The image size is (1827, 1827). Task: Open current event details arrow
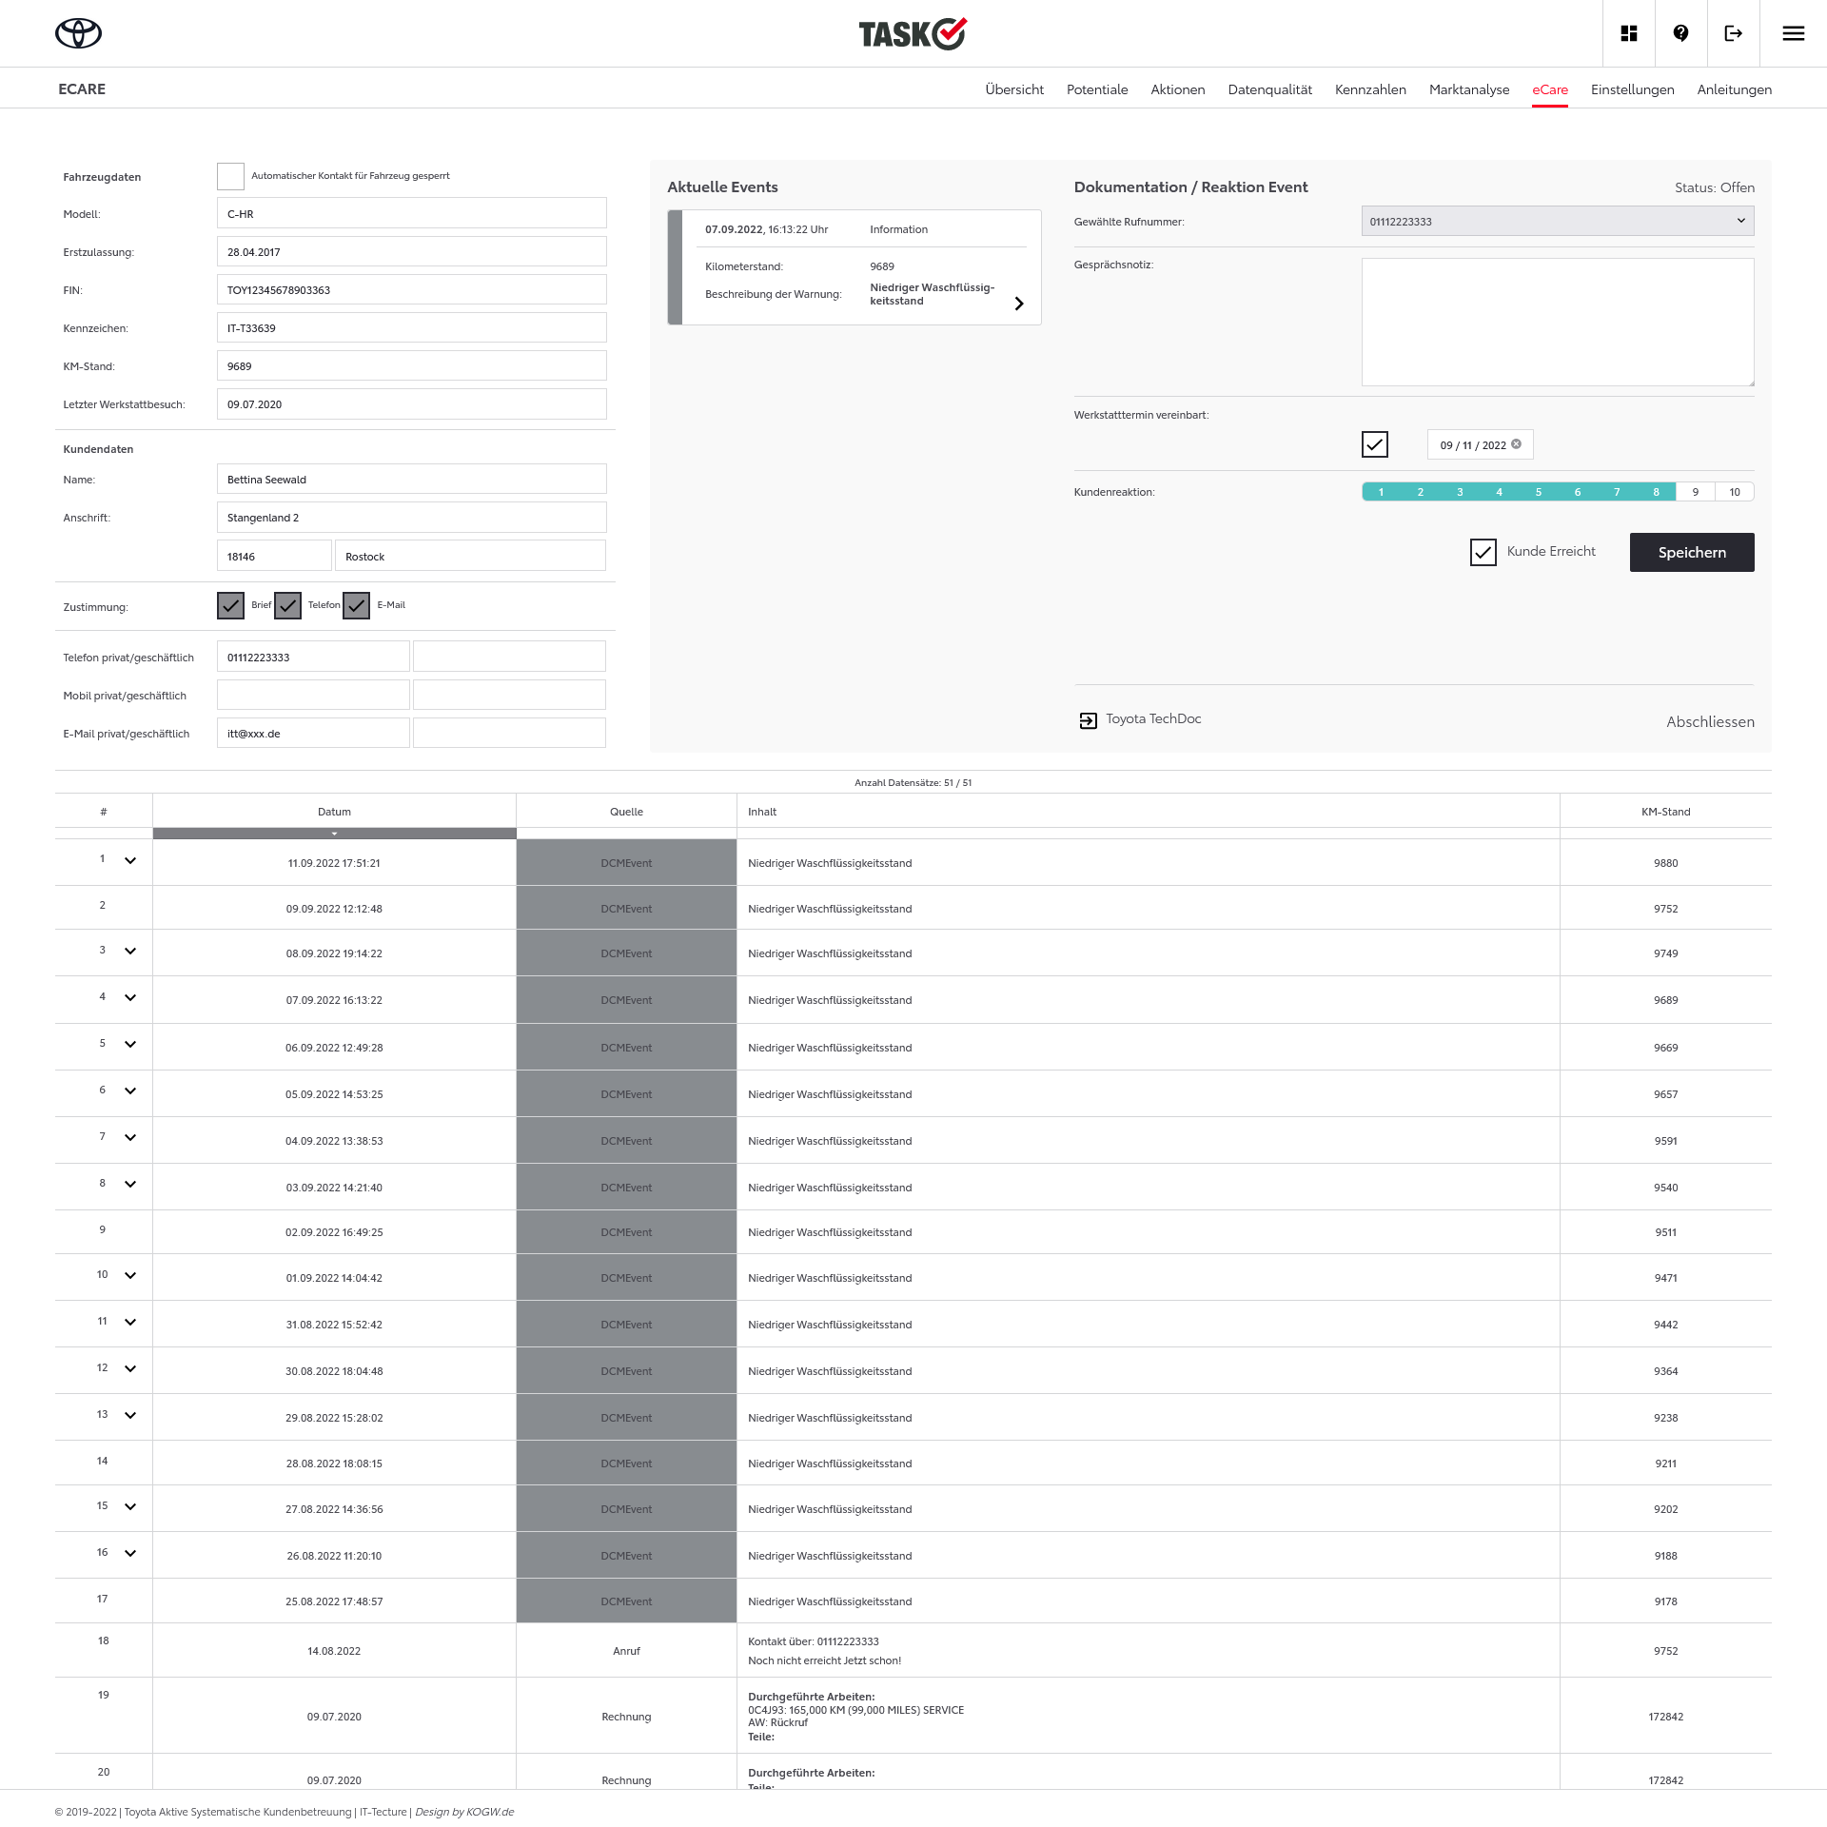coord(1018,304)
